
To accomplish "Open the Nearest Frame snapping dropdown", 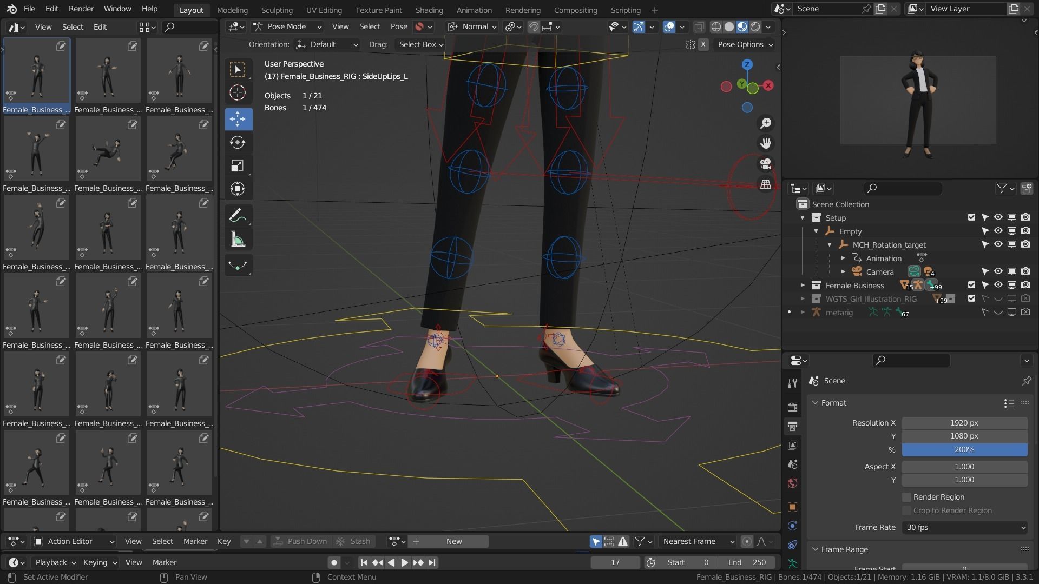I will [x=698, y=541].
